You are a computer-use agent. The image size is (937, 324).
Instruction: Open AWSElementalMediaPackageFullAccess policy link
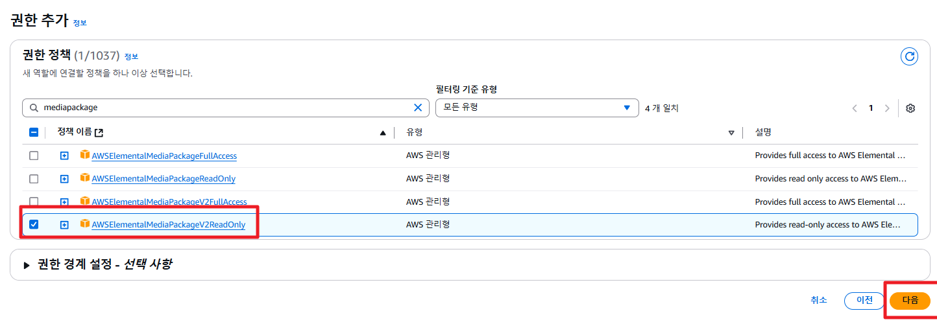click(x=164, y=156)
